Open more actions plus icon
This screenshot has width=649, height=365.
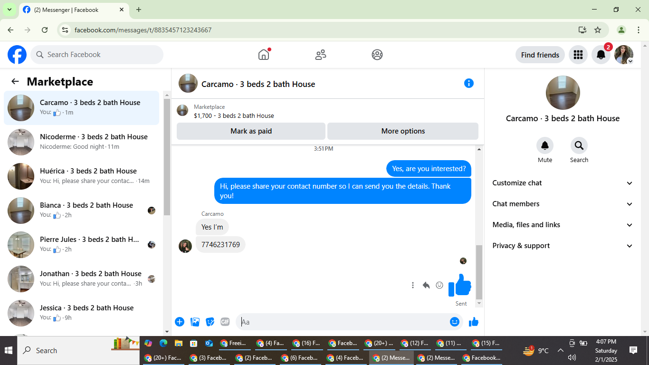180,322
